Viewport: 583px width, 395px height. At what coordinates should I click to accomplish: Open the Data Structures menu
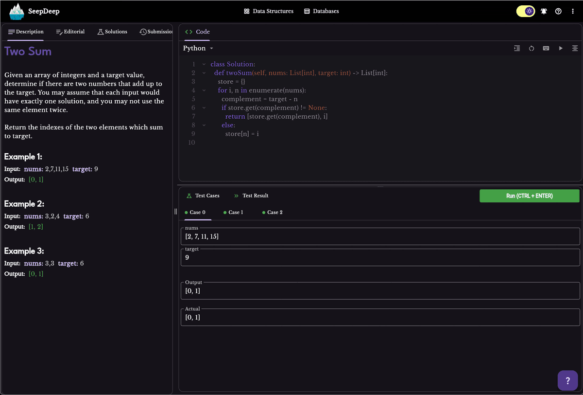click(269, 11)
